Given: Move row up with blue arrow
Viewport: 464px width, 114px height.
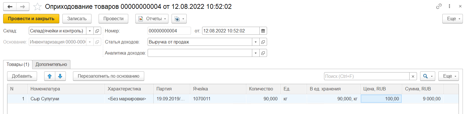Looking at the screenshot, I should (50, 76).
